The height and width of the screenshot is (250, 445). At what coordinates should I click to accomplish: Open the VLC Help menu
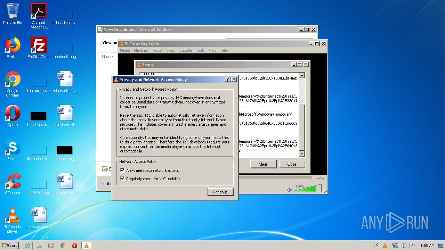224,50
